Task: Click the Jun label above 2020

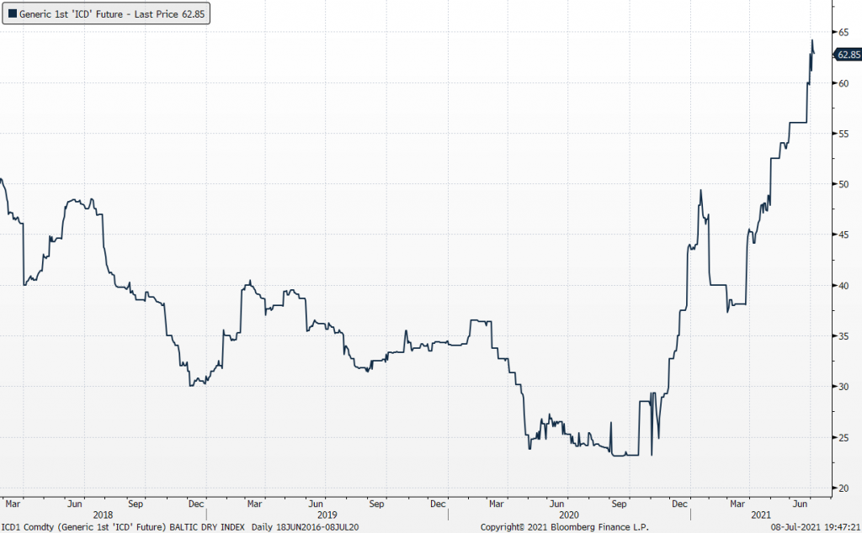Action: click(557, 504)
